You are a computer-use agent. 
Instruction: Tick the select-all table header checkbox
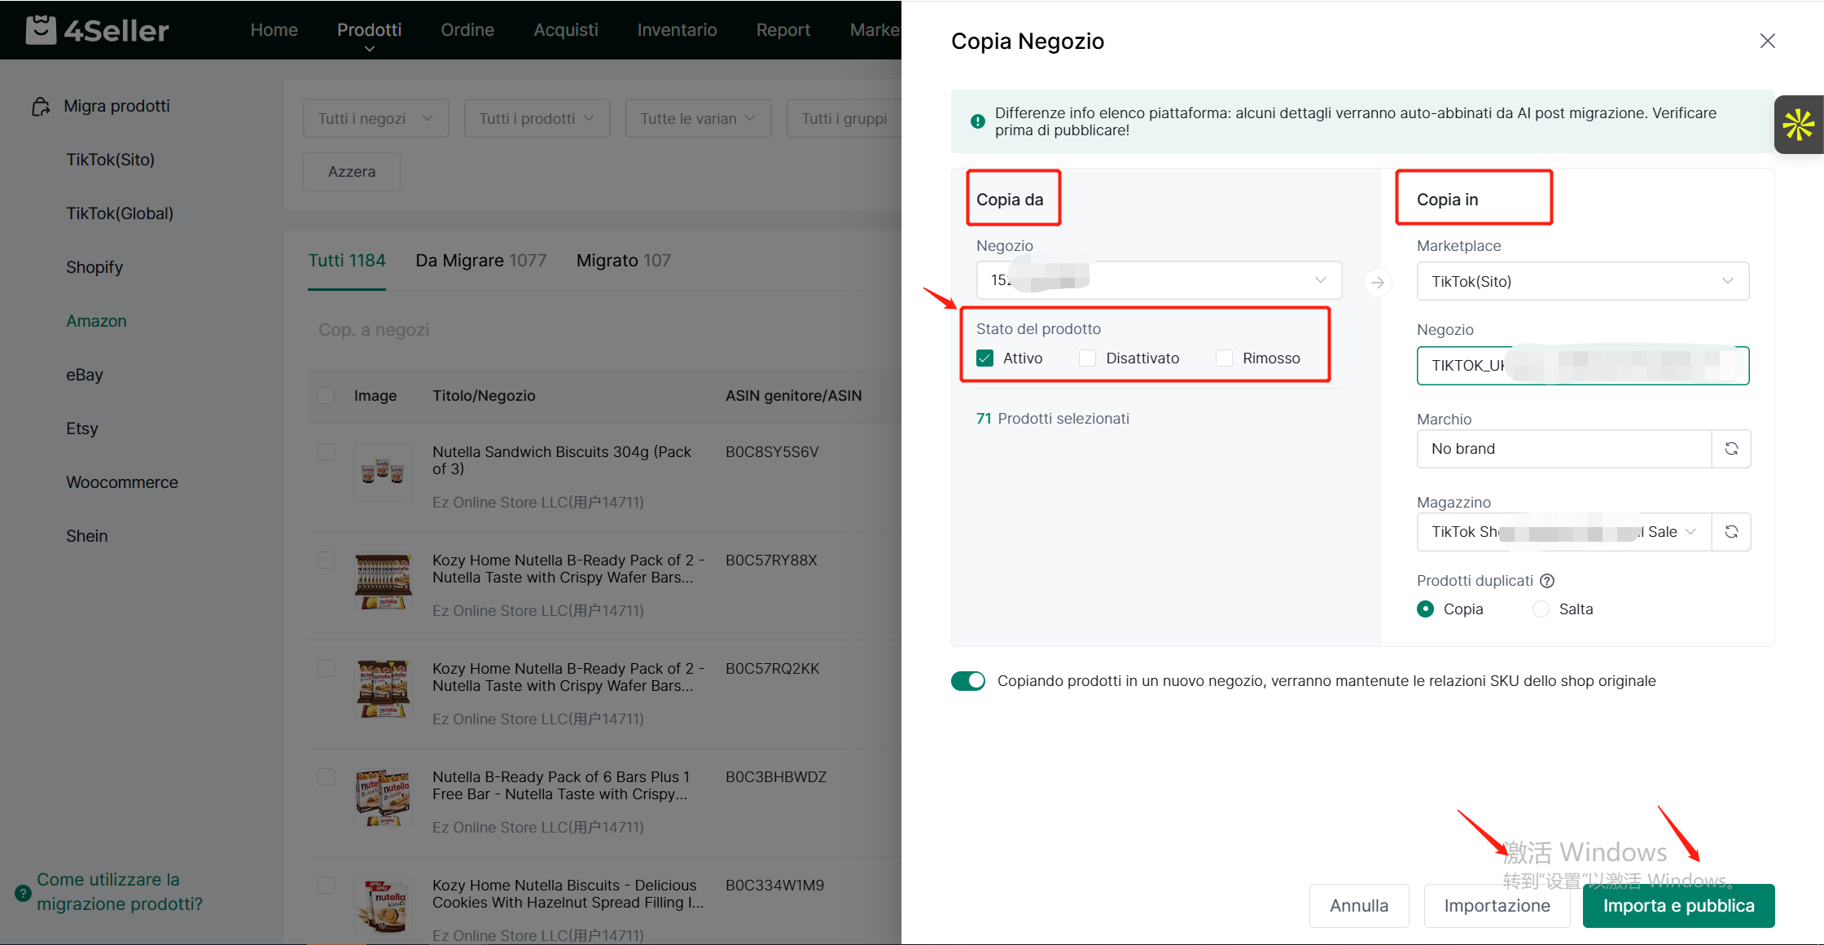(326, 396)
